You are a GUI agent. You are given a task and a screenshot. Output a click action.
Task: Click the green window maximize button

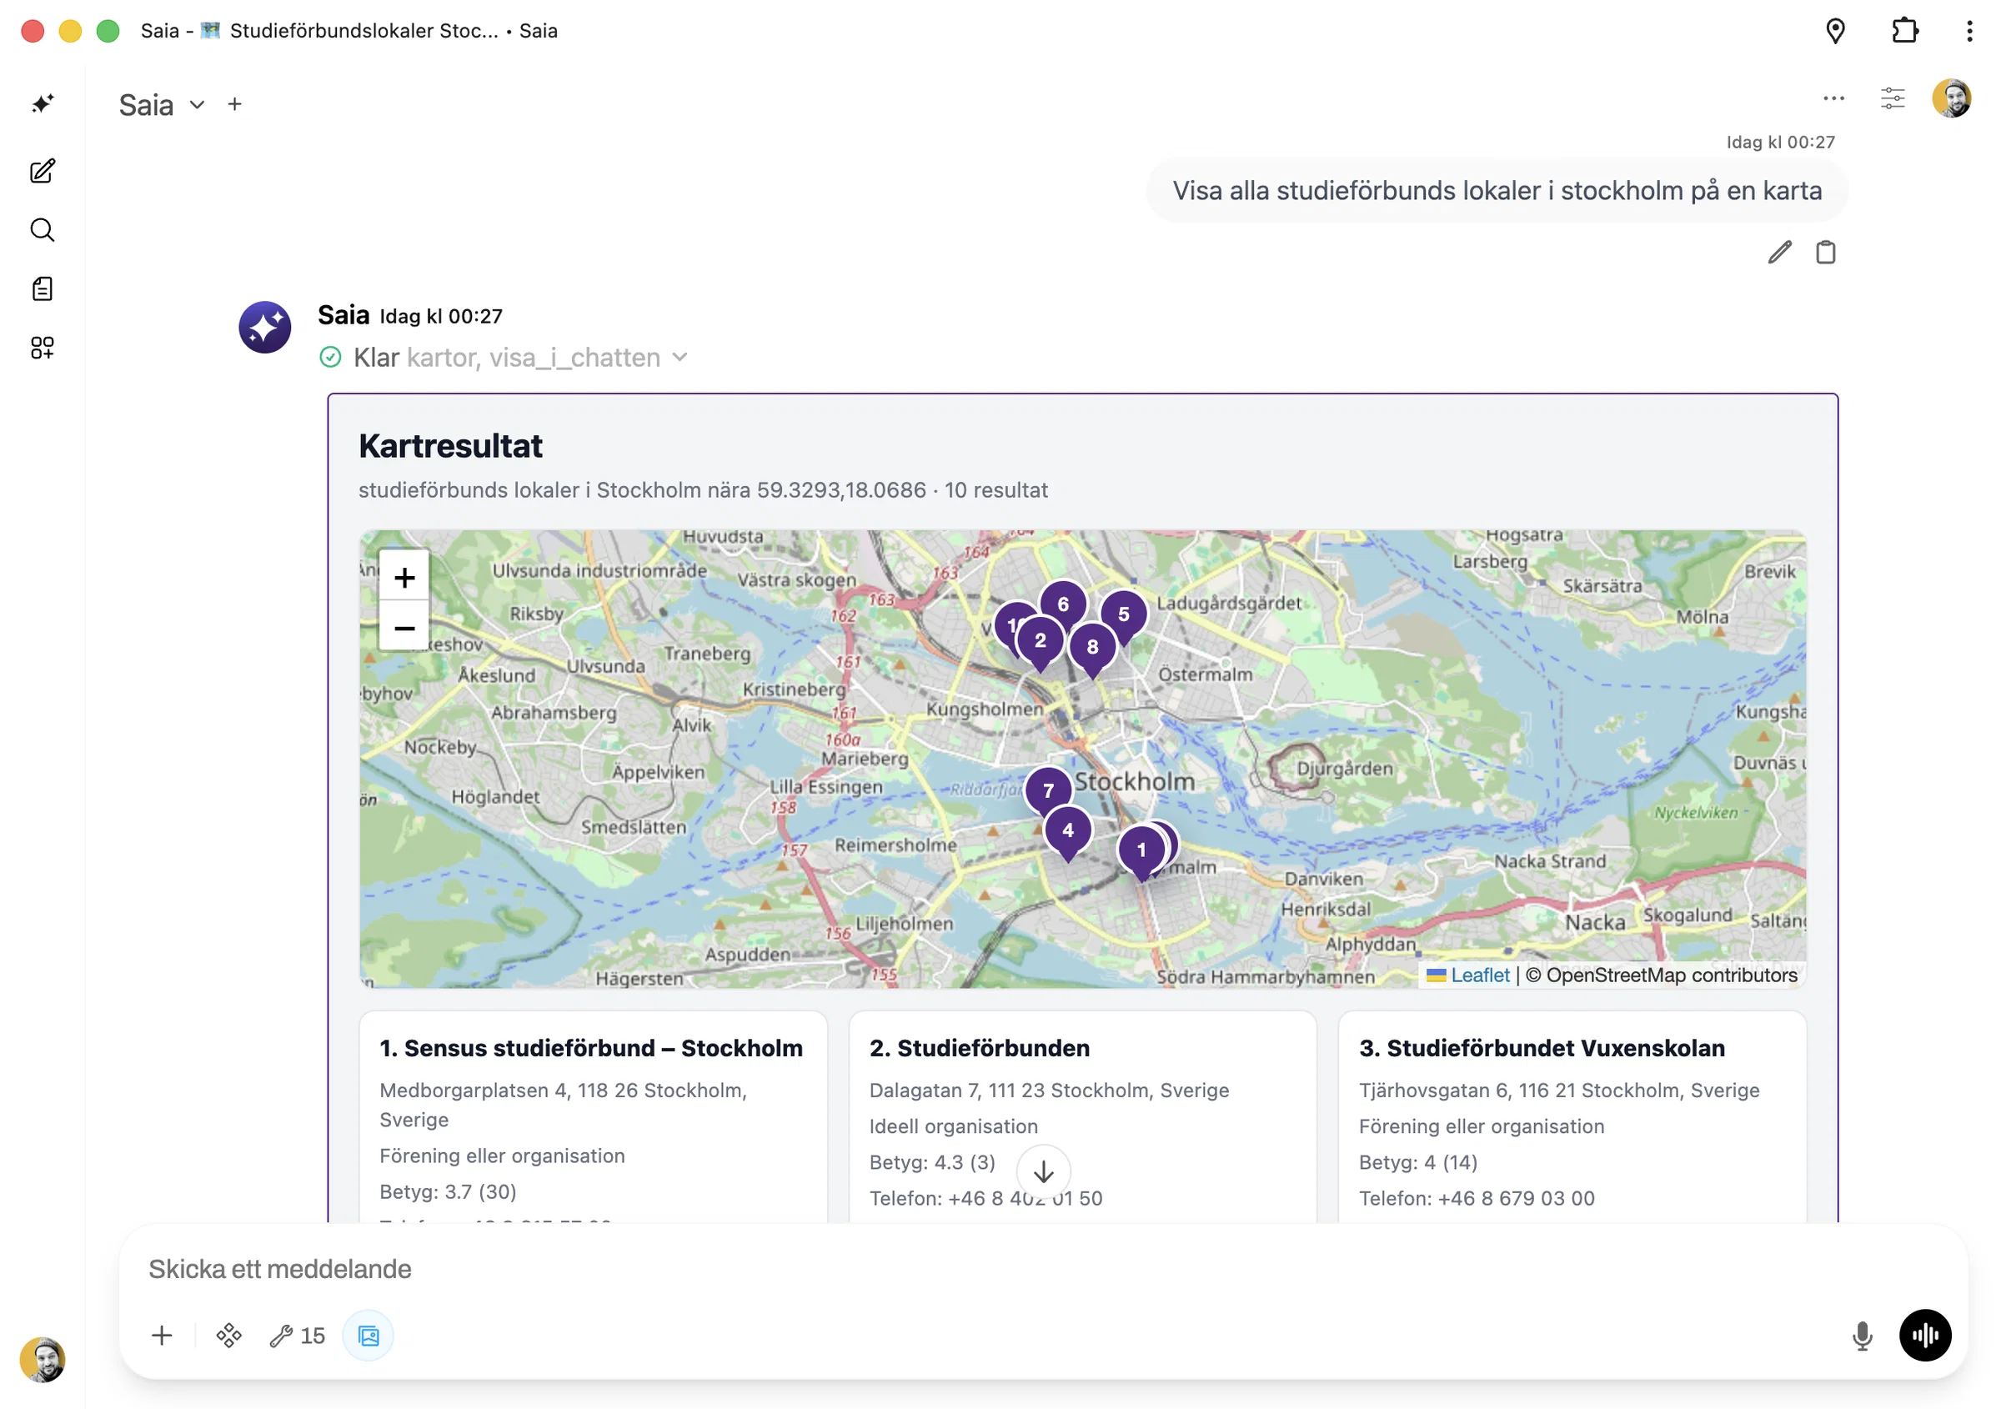point(108,32)
